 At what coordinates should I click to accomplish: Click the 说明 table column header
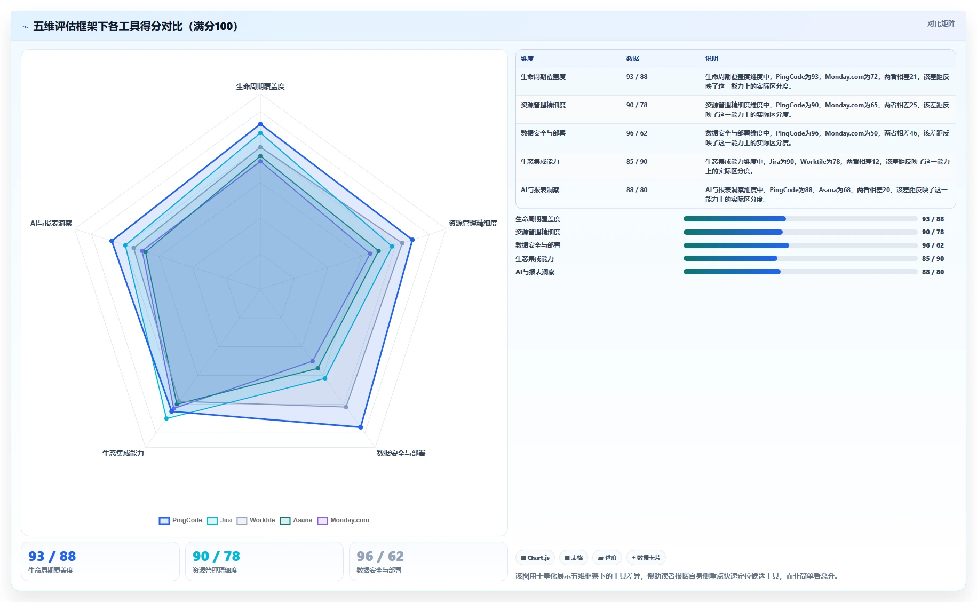712,59
